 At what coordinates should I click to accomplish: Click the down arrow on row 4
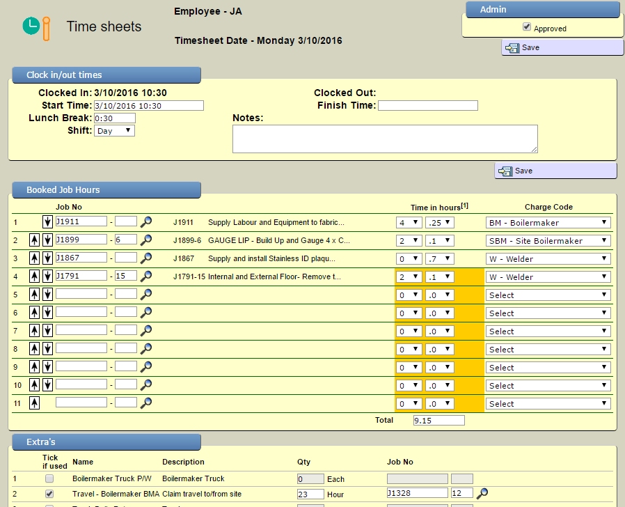(x=47, y=276)
